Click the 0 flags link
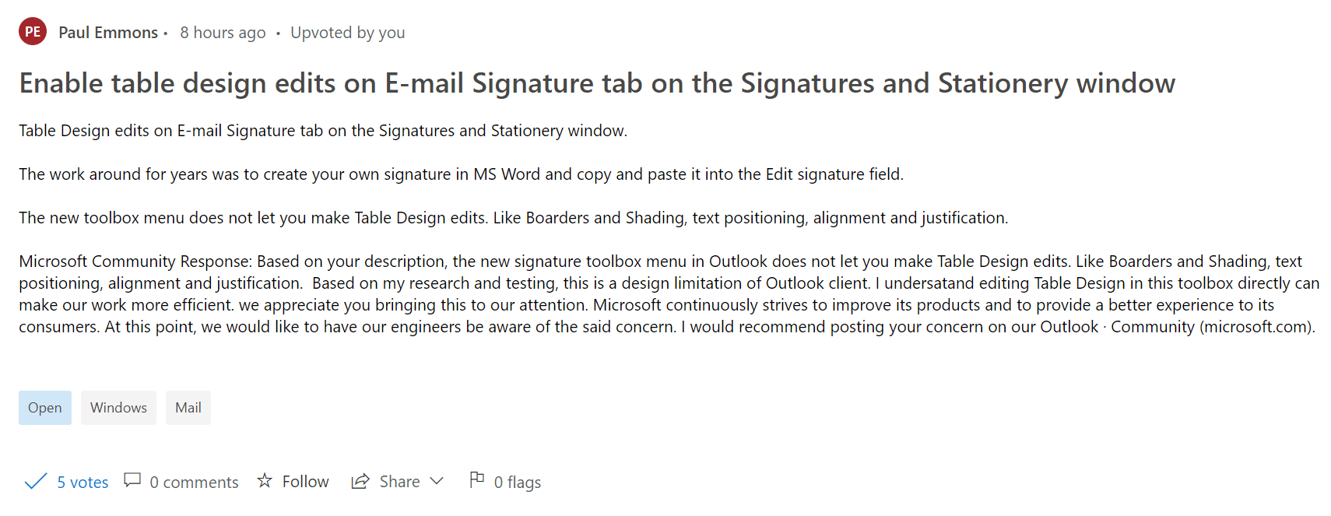This screenshot has width=1331, height=516. 517,482
